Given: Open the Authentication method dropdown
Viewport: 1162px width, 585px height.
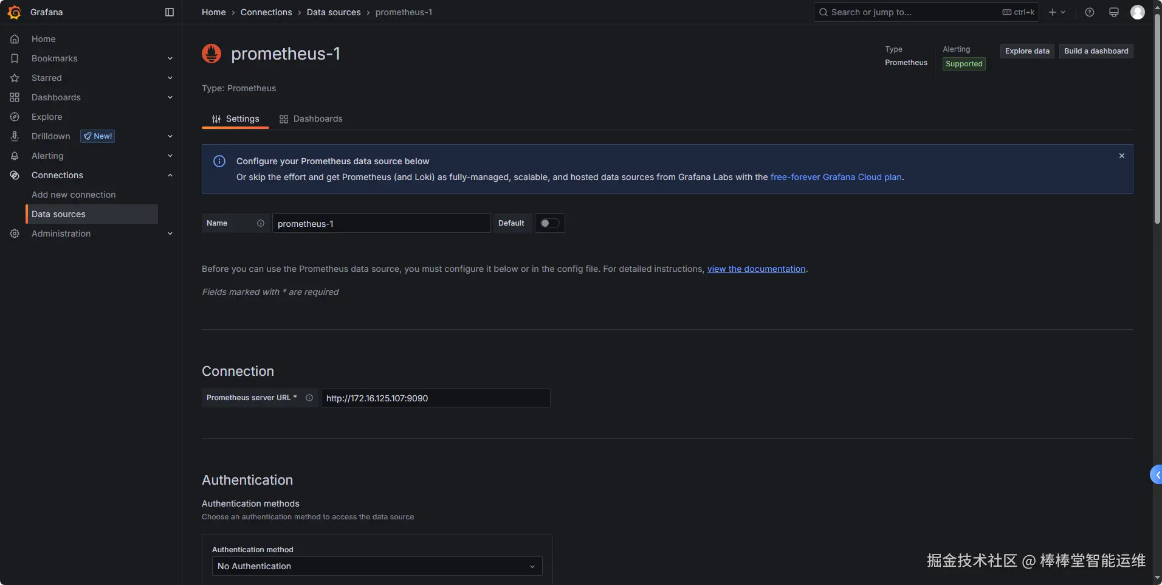Looking at the screenshot, I should tap(377, 566).
